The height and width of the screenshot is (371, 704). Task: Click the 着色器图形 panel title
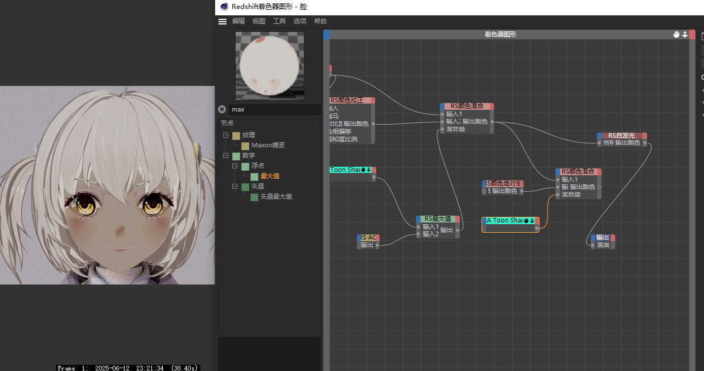click(501, 34)
